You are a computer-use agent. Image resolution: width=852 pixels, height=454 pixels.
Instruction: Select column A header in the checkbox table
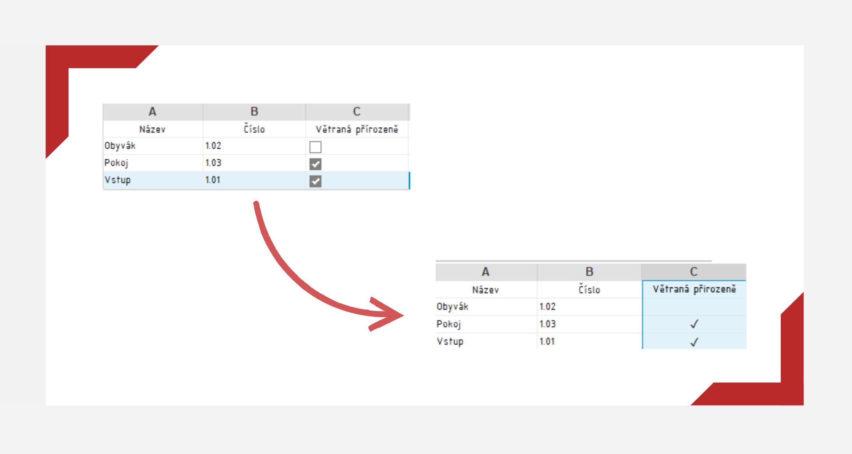152,112
